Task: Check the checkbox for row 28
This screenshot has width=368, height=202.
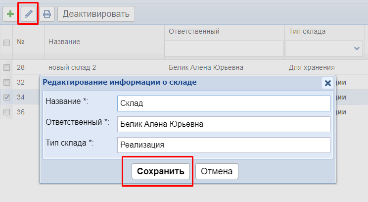Action: point(7,67)
